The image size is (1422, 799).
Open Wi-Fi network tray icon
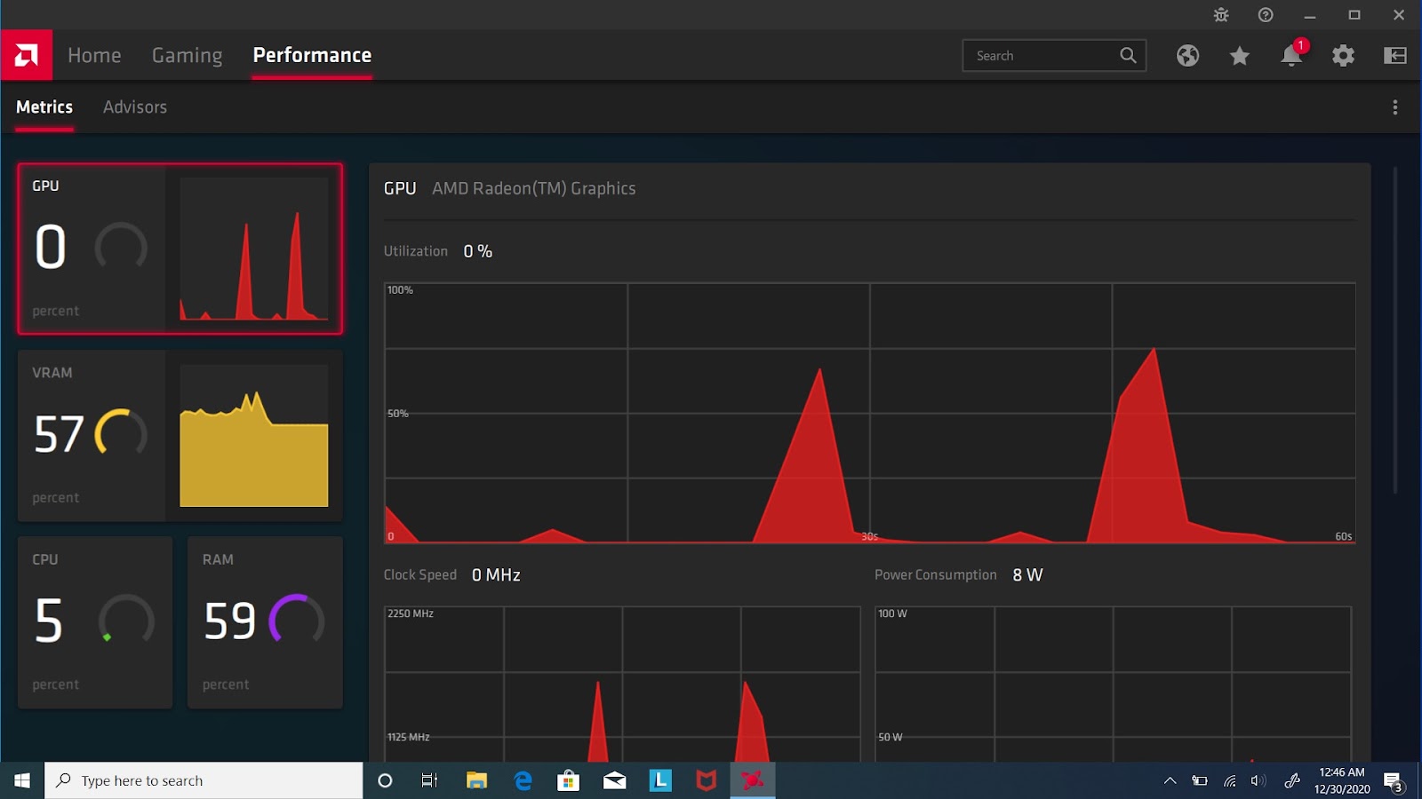(x=1230, y=781)
